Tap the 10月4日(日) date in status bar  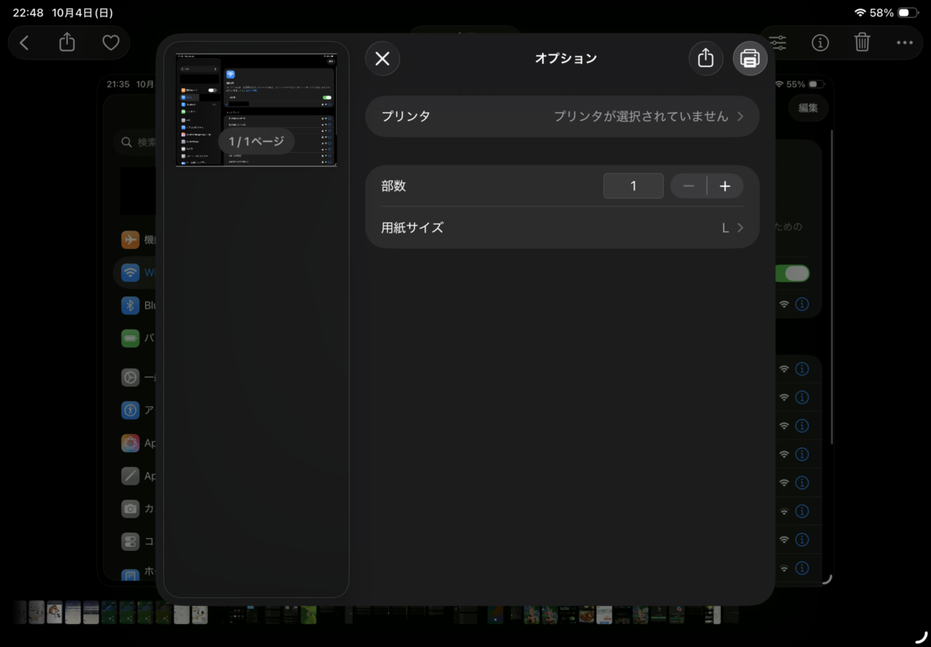pyautogui.click(x=81, y=13)
